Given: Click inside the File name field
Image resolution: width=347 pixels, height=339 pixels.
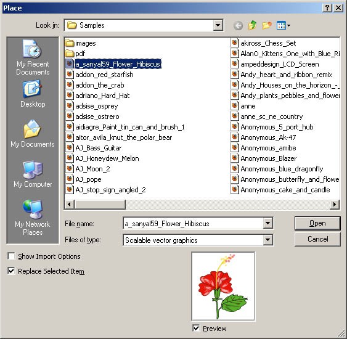Looking at the screenshot, I should tap(193, 223).
